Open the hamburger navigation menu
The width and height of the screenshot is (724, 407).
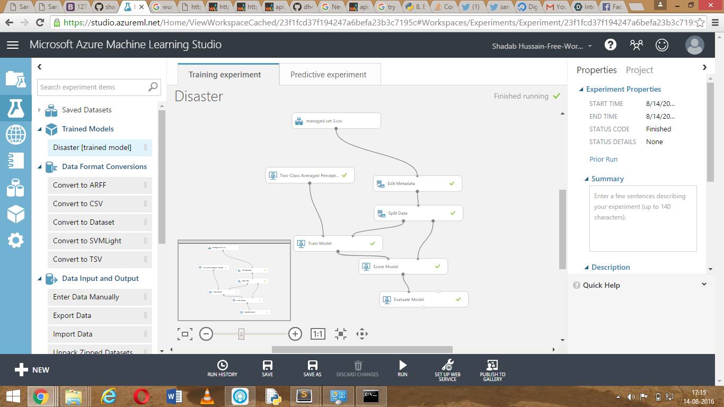click(13, 45)
